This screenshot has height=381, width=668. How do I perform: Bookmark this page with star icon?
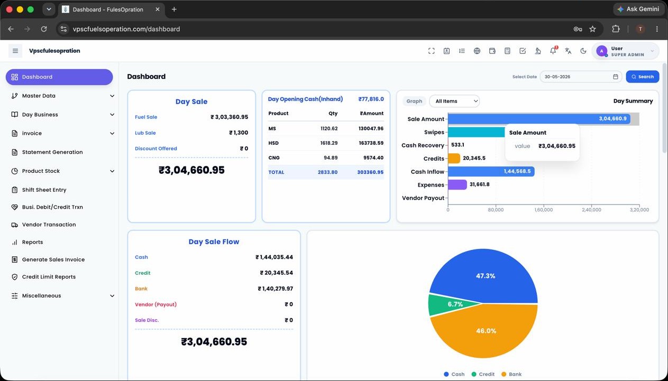point(592,29)
